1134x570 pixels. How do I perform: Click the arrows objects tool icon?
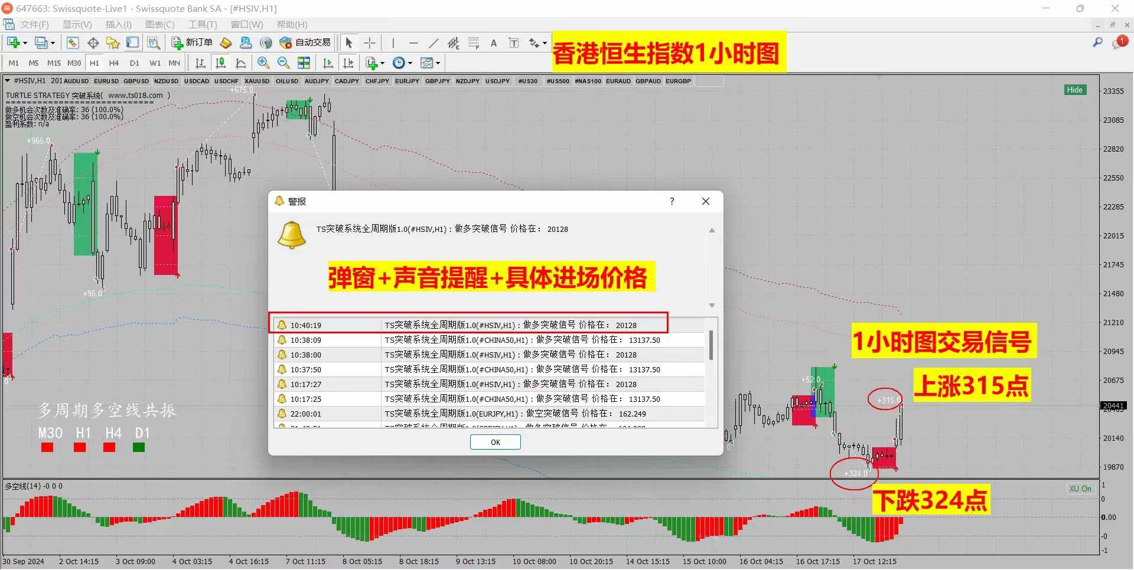[x=534, y=42]
